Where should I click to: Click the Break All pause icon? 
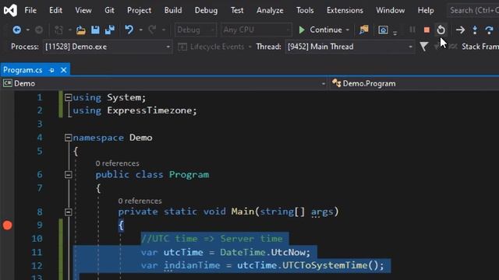[412, 30]
